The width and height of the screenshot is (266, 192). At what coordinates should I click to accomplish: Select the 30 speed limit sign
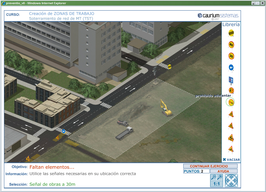(231, 56)
